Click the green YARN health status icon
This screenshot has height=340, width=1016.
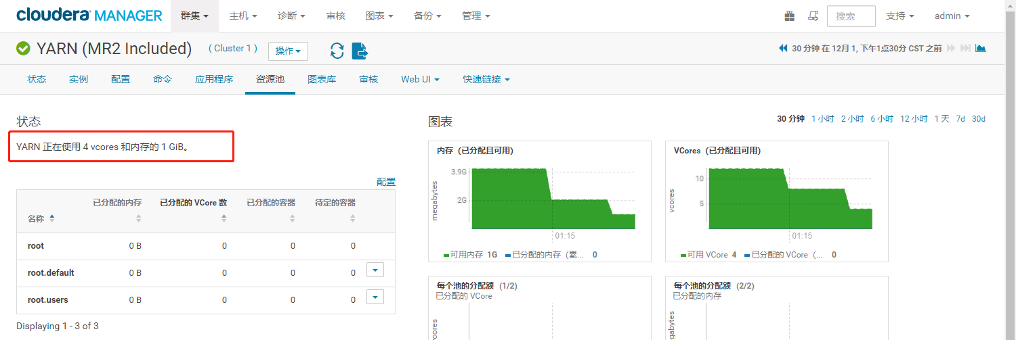tap(24, 49)
